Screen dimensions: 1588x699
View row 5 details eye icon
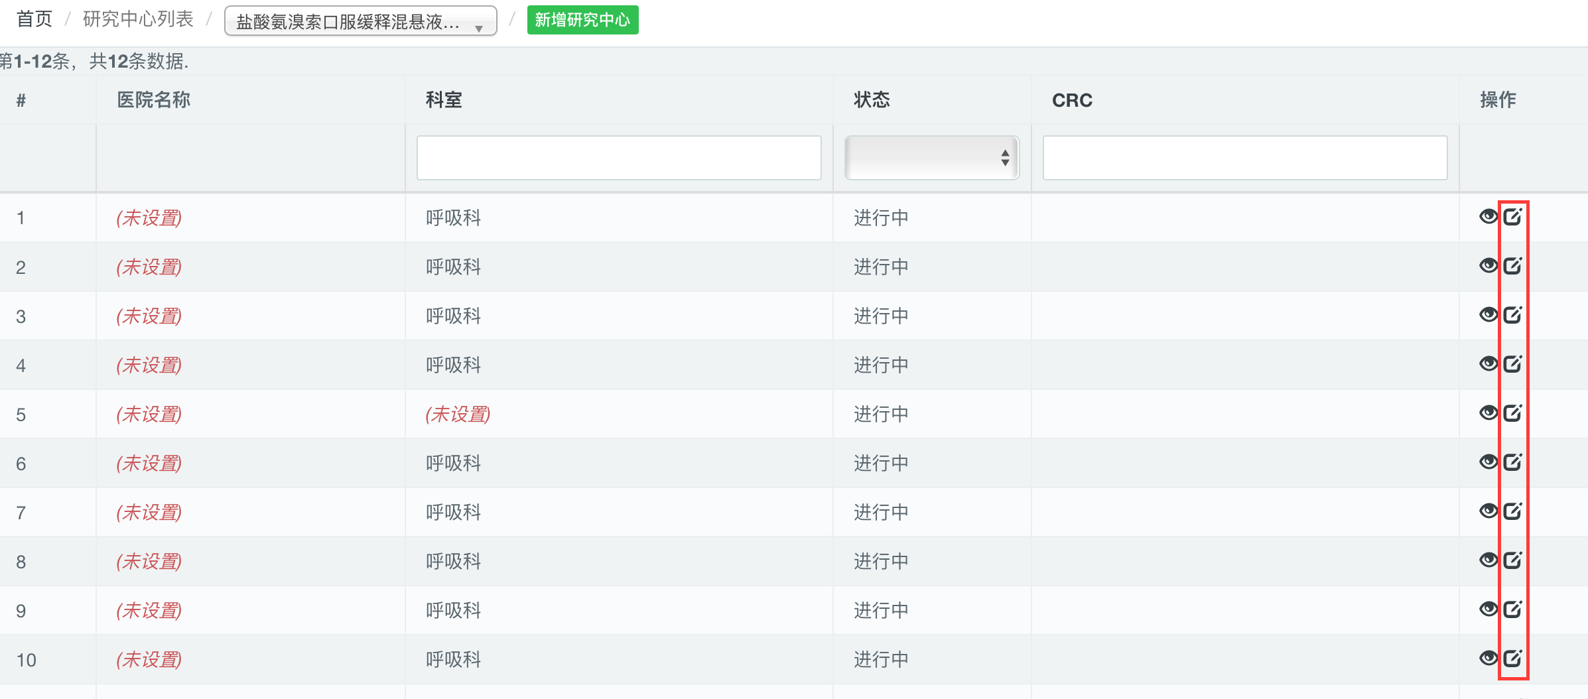[1489, 413]
